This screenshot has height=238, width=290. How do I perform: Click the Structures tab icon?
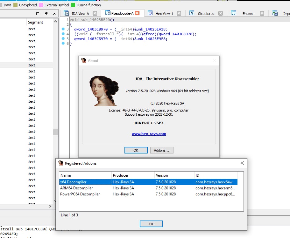(192, 13)
